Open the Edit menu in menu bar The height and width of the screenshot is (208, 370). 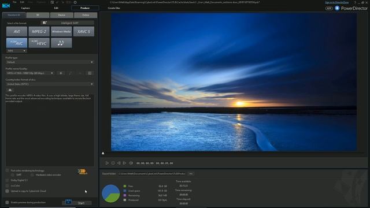click(22, 2)
